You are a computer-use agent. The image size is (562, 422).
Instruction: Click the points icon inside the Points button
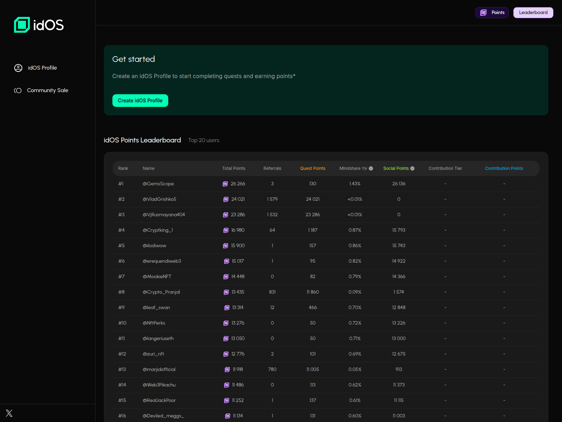pyautogui.click(x=483, y=12)
